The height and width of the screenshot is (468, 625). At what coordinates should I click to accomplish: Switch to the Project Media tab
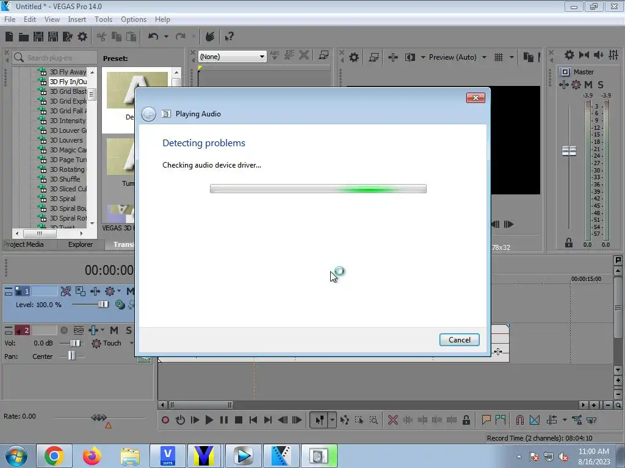24,244
